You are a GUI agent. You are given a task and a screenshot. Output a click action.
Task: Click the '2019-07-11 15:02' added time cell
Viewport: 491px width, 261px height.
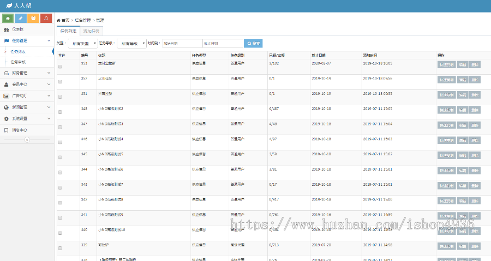pyautogui.click(x=378, y=154)
